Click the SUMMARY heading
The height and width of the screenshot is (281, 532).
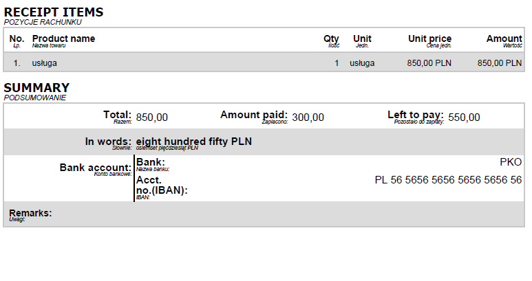[36, 88]
